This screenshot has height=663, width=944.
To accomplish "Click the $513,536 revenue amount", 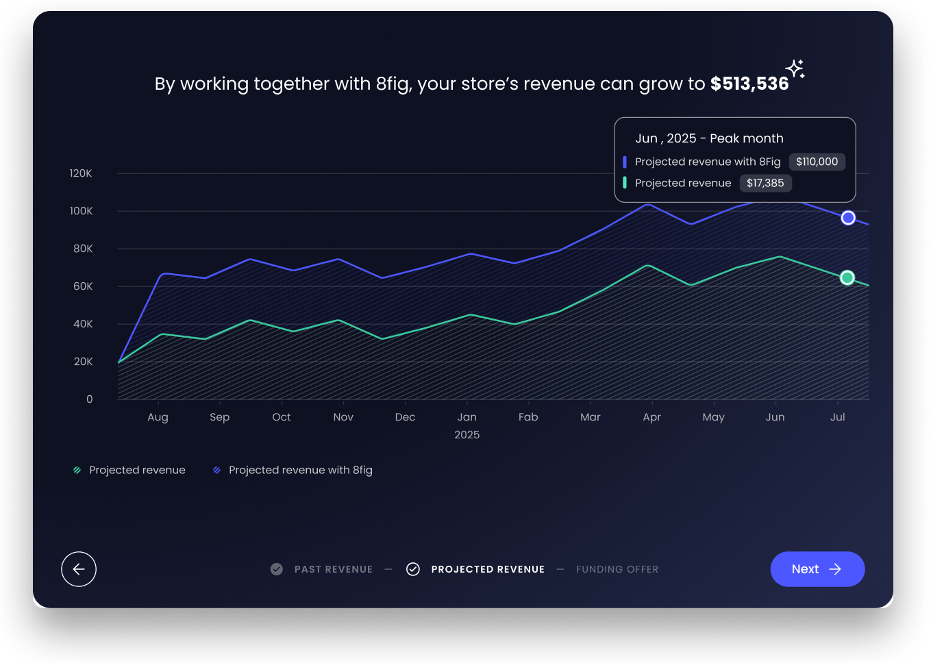I will coord(749,84).
